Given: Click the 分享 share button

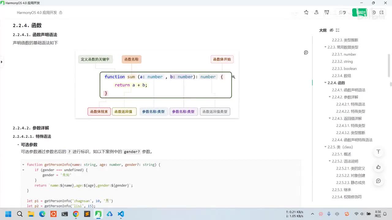Looking at the screenshot, I should (342, 13).
